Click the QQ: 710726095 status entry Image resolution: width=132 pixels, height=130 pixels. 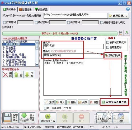tap(32, 127)
